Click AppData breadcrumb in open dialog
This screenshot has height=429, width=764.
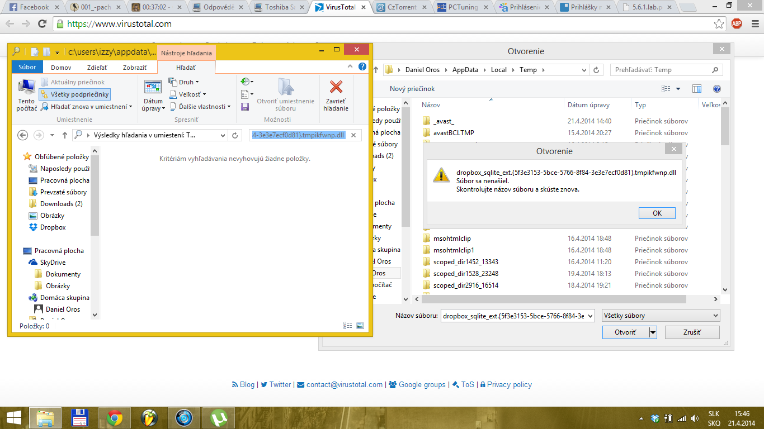coord(465,70)
